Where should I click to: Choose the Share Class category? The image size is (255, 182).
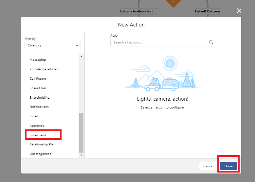tap(38, 88)
